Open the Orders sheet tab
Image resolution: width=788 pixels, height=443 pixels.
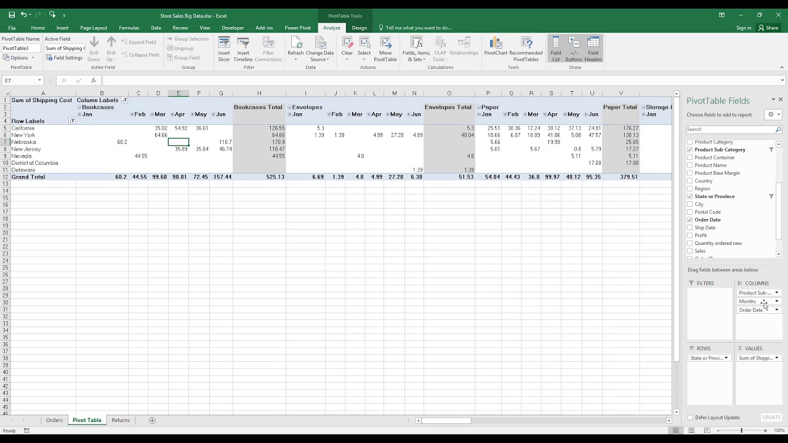click(54, 420)
